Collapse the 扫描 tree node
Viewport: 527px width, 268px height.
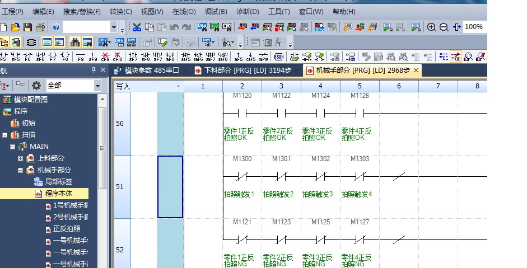pos(4,135)
